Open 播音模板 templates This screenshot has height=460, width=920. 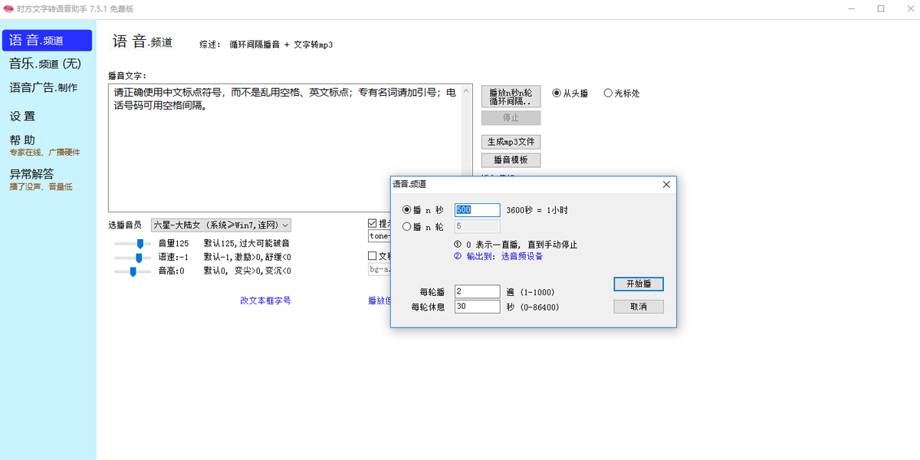pyautogui.click(x=511, y=160)
